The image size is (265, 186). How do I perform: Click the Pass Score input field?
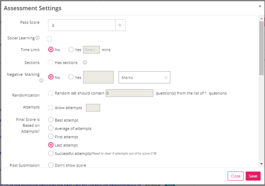pyautogui.click(x=82, y=25)
